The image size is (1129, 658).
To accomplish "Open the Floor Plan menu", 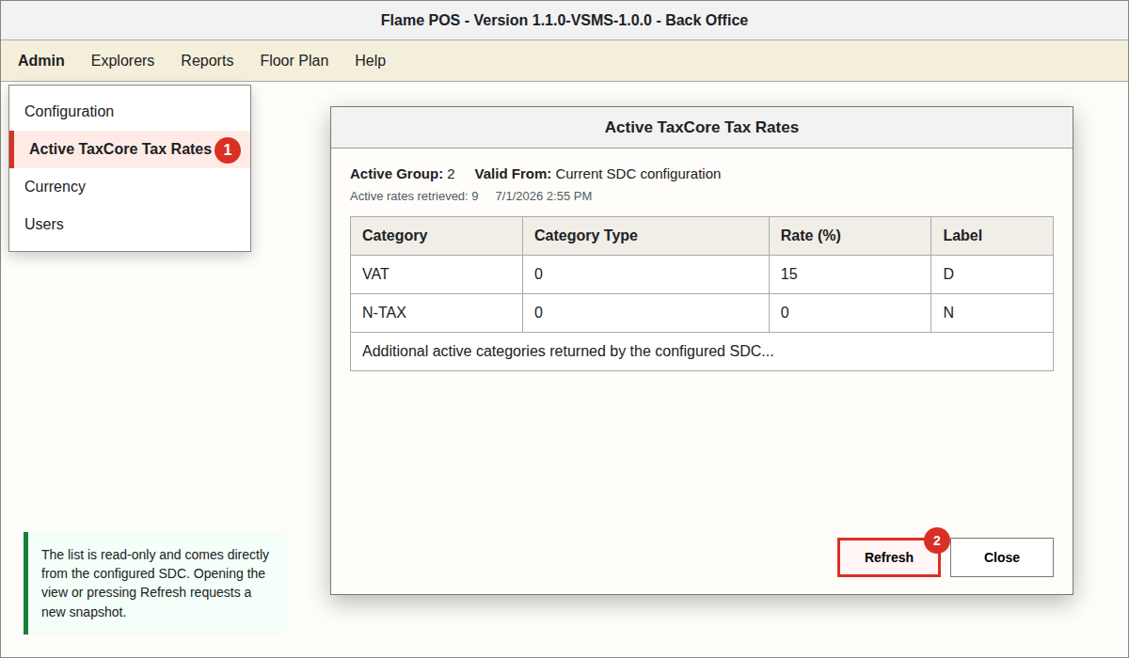I will [x=294, y=60].
